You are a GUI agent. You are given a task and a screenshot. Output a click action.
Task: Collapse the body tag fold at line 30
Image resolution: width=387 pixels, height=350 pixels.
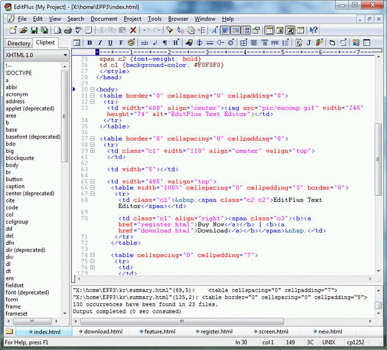tap(93, 89)
